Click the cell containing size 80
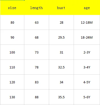Viewport: 100px width, 105px height. (x=12, y=22)
